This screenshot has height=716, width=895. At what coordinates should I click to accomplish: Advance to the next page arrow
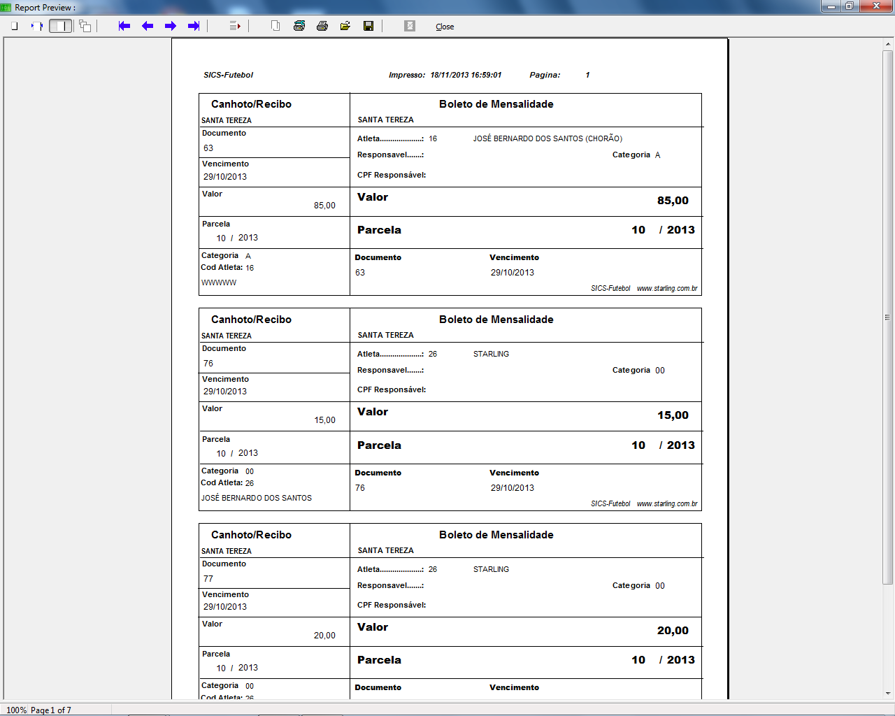171,26
